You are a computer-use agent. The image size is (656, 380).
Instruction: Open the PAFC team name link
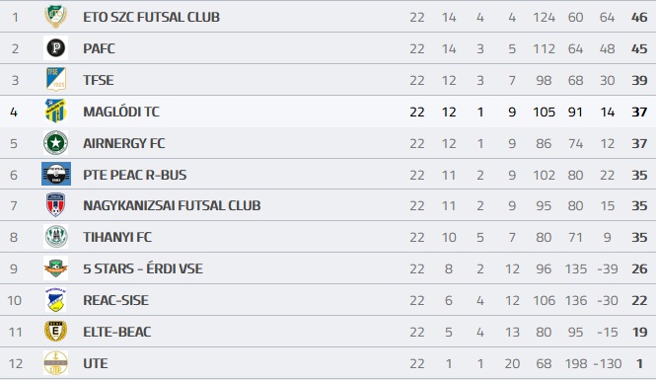click(x=99, y=48)
